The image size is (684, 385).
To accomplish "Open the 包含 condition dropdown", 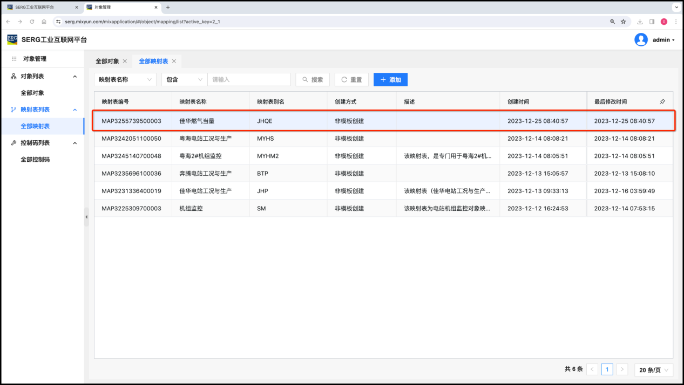I will pyautogui.click(x=184, y=80).
